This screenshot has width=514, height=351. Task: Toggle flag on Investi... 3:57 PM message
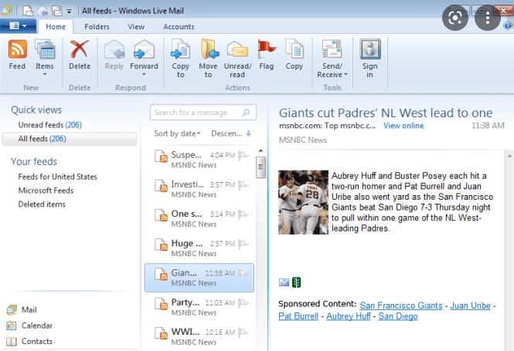[243, 185]
